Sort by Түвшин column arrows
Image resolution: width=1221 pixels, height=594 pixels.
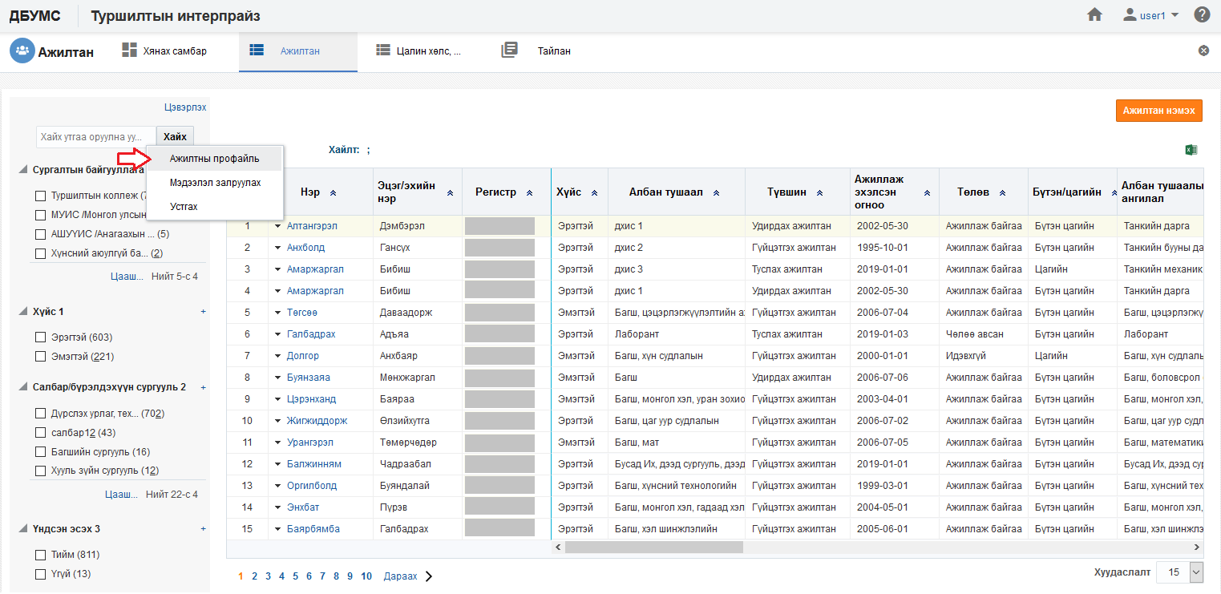819,193
